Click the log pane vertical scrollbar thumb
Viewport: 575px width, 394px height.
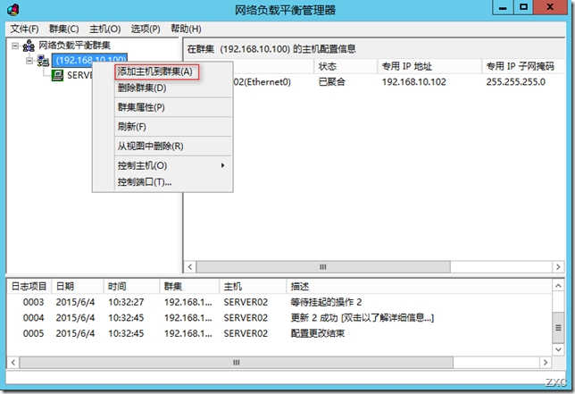[x=558, y=328]
